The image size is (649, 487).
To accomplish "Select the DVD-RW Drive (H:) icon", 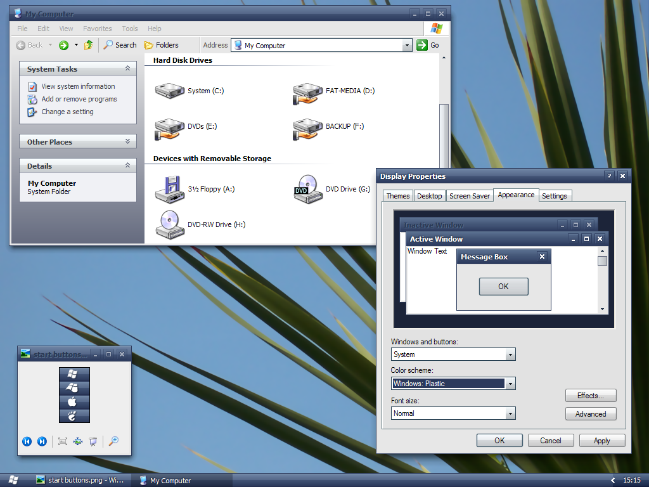I will (170, 225).
